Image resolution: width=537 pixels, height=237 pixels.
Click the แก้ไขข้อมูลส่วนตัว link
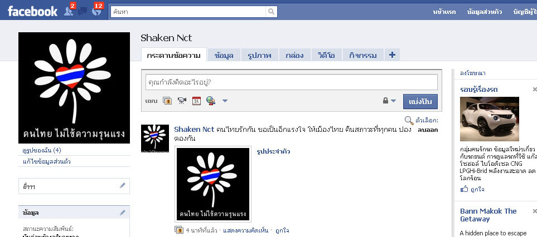(45, 161)
